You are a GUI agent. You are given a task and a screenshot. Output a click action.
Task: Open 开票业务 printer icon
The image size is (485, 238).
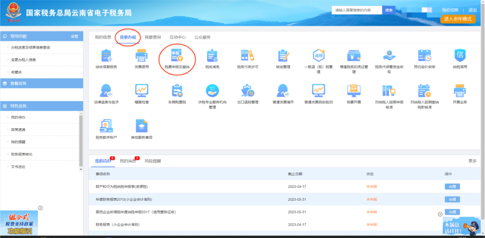click(x=460, y=91)
